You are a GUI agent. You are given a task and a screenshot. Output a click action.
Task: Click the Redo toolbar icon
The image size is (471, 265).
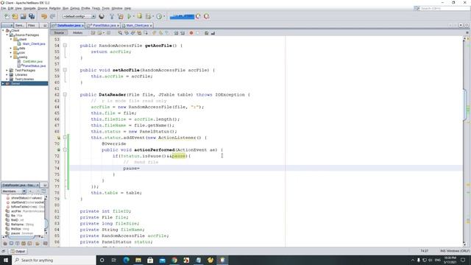52,16
